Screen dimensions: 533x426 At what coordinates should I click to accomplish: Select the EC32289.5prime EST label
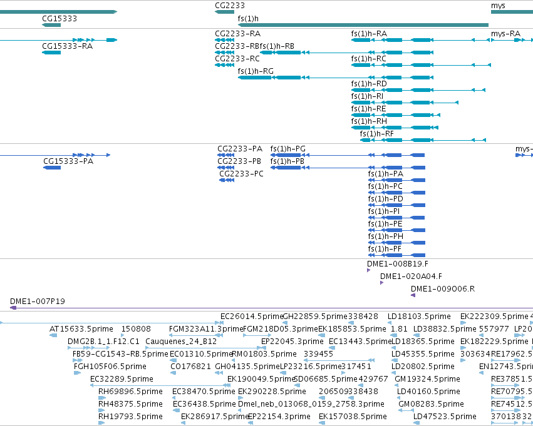122,380
